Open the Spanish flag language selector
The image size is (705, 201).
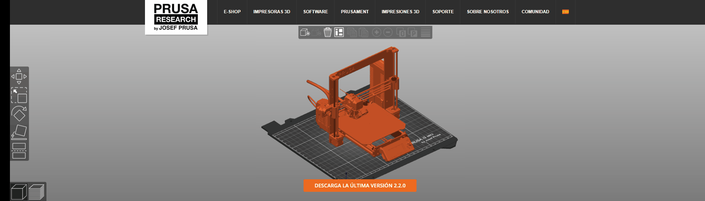[566, 12]
